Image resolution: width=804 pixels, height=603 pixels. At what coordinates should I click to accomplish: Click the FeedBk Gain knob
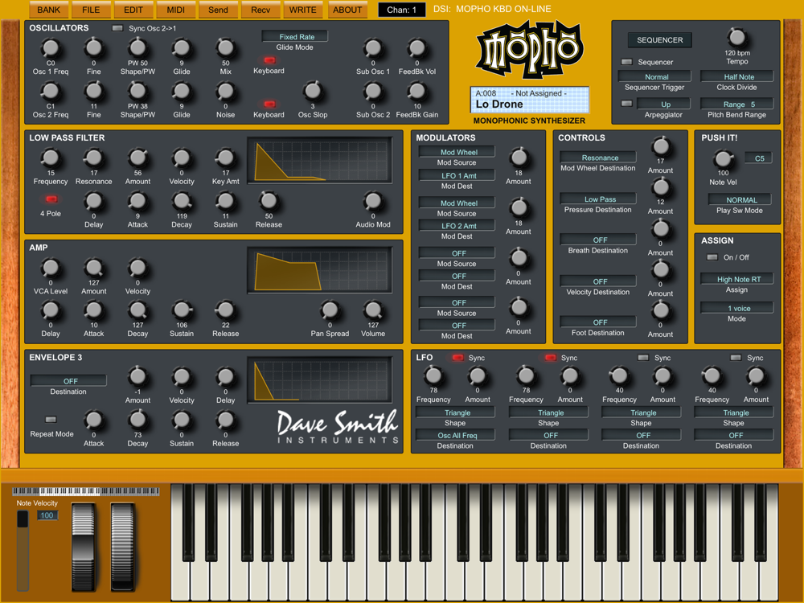[416, 92]
